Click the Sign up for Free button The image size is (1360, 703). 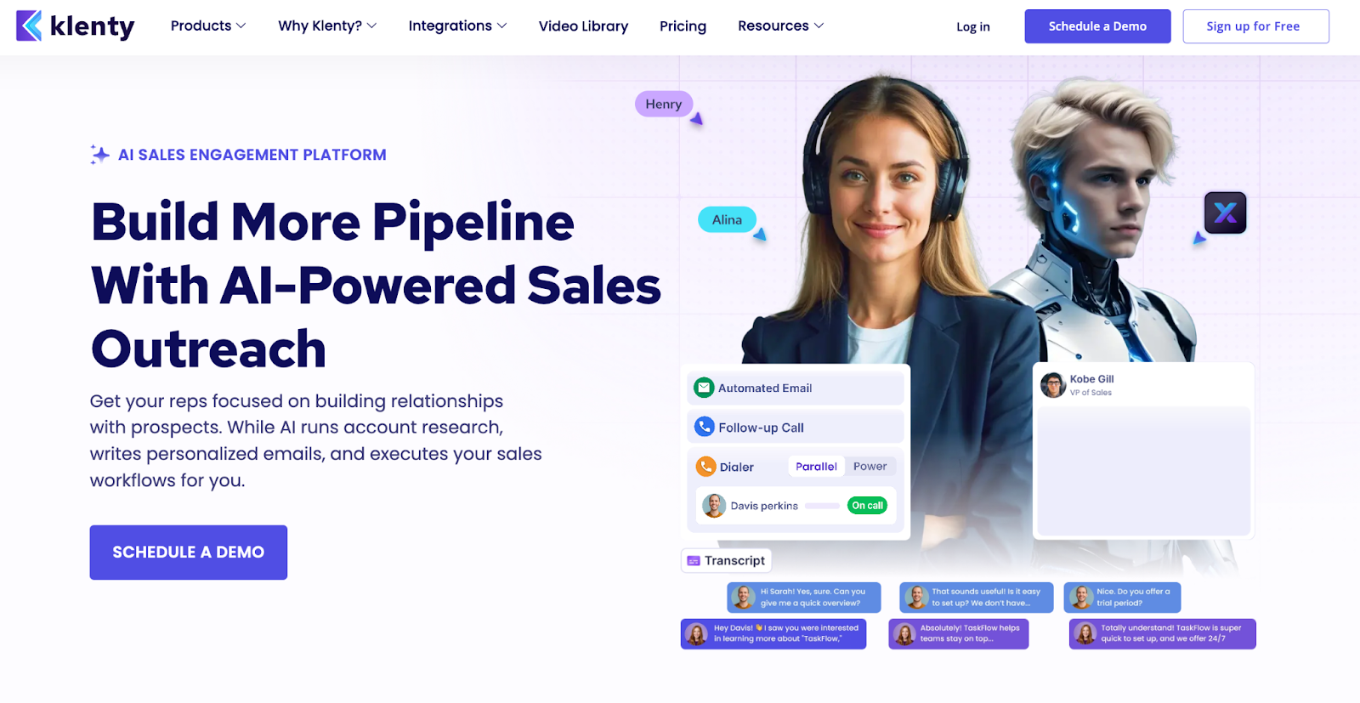coord(1255,26)
